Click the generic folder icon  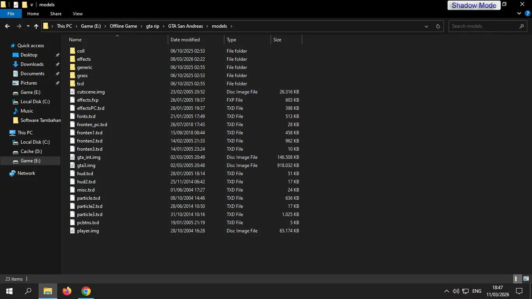[x=72, y=67]
